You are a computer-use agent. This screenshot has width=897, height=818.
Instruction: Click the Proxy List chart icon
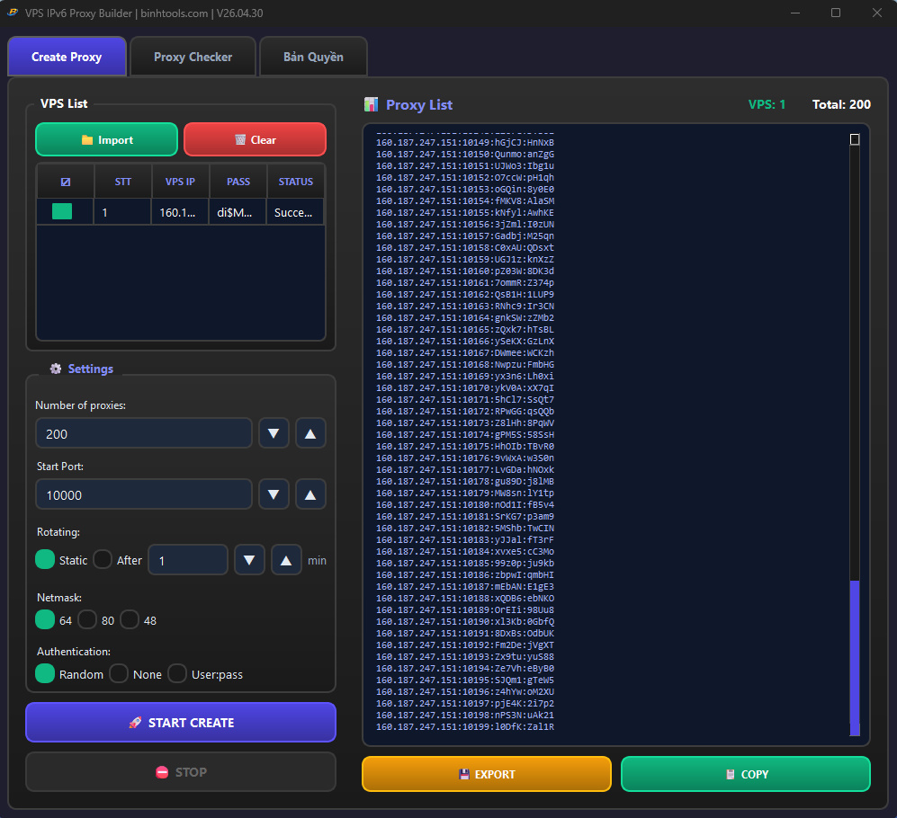(372, 104)
